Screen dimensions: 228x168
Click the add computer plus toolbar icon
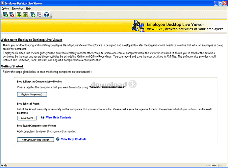click(33, 15)
